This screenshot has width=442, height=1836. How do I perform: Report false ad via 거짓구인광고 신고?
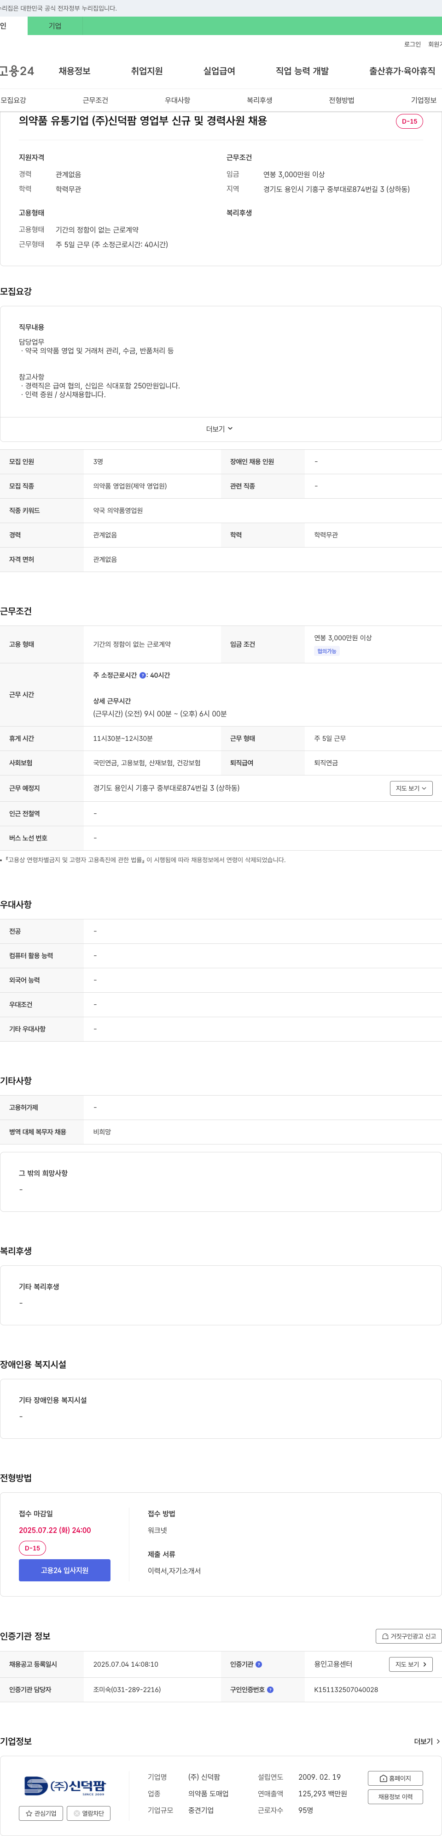[x=408, y=1636]
